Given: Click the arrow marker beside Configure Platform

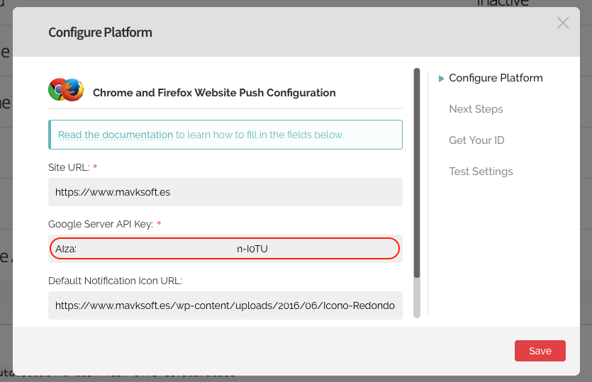Looking at the screenshot, I should point(441,79).
